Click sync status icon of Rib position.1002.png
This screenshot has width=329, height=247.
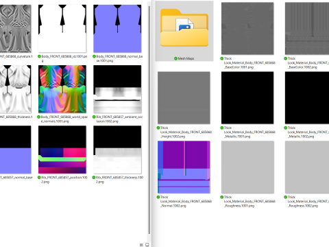coord(39,178)
